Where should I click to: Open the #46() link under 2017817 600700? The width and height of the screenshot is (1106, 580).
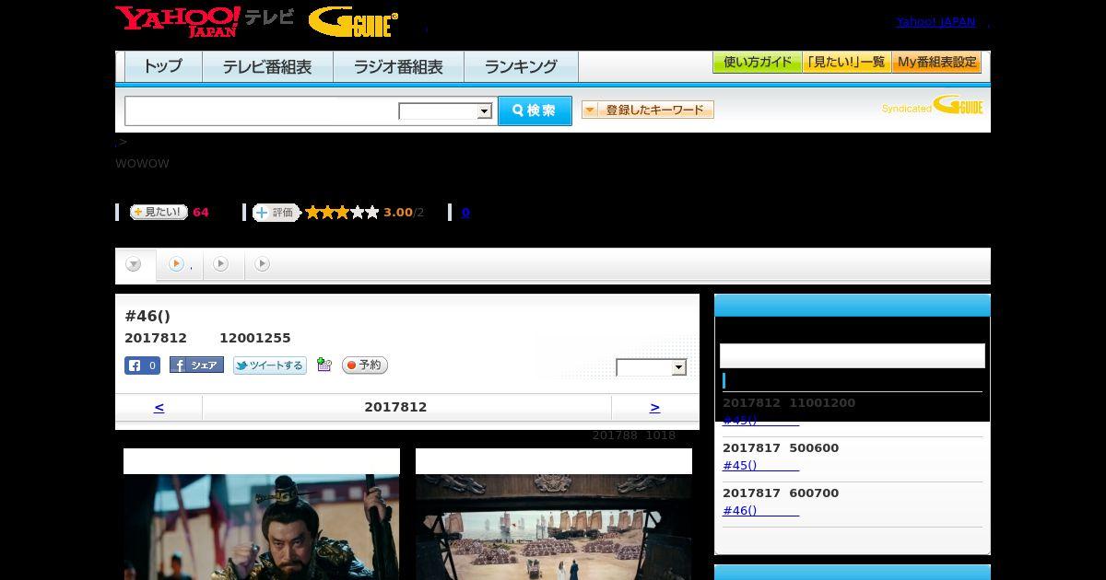(x=760, y=511)
